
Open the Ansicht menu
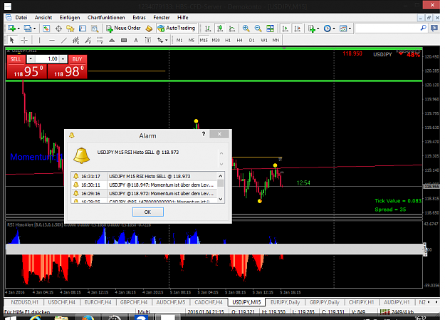click(x=43, y=18)
